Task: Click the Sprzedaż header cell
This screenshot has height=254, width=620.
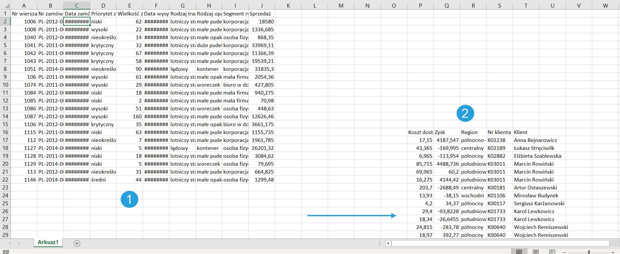Action: [x=262, y=14]
